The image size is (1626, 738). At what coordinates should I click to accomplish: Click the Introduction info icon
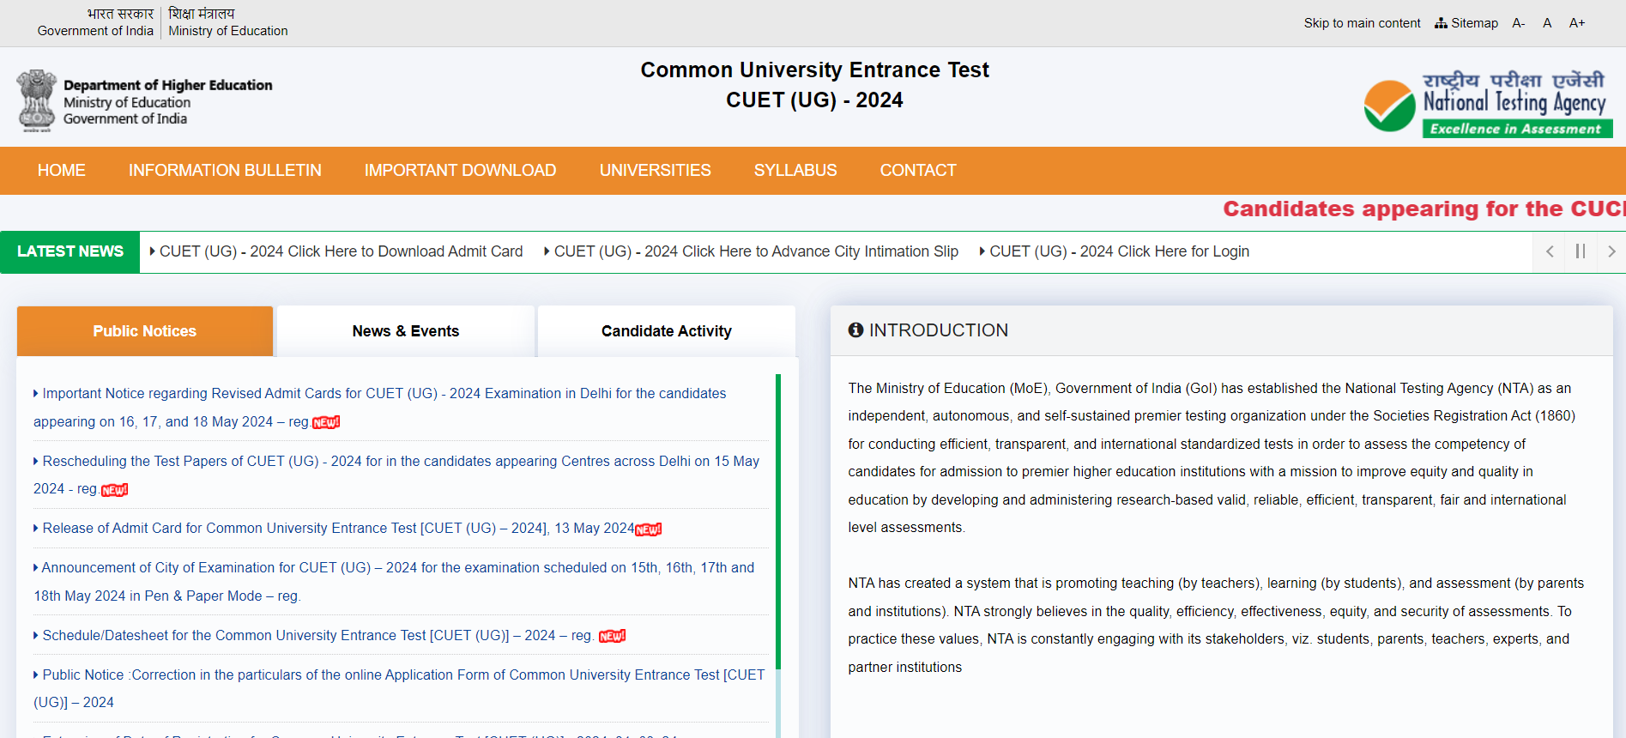(x=855, y=330)
